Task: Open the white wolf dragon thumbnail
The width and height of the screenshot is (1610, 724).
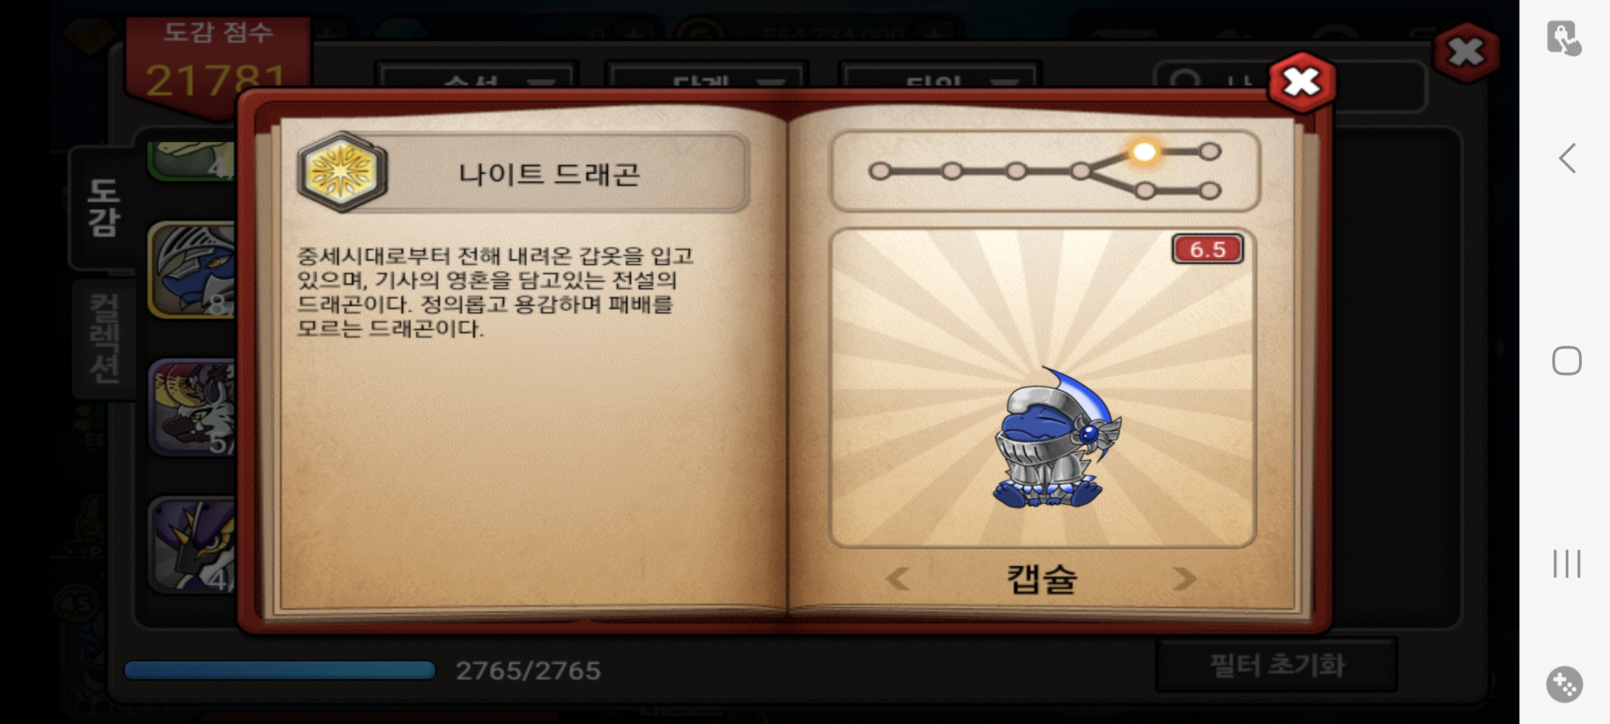Action: coord(193,408)
